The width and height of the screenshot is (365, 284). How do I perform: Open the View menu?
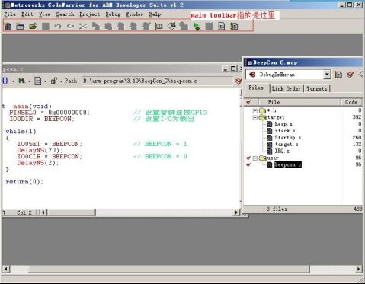point(44,14)
